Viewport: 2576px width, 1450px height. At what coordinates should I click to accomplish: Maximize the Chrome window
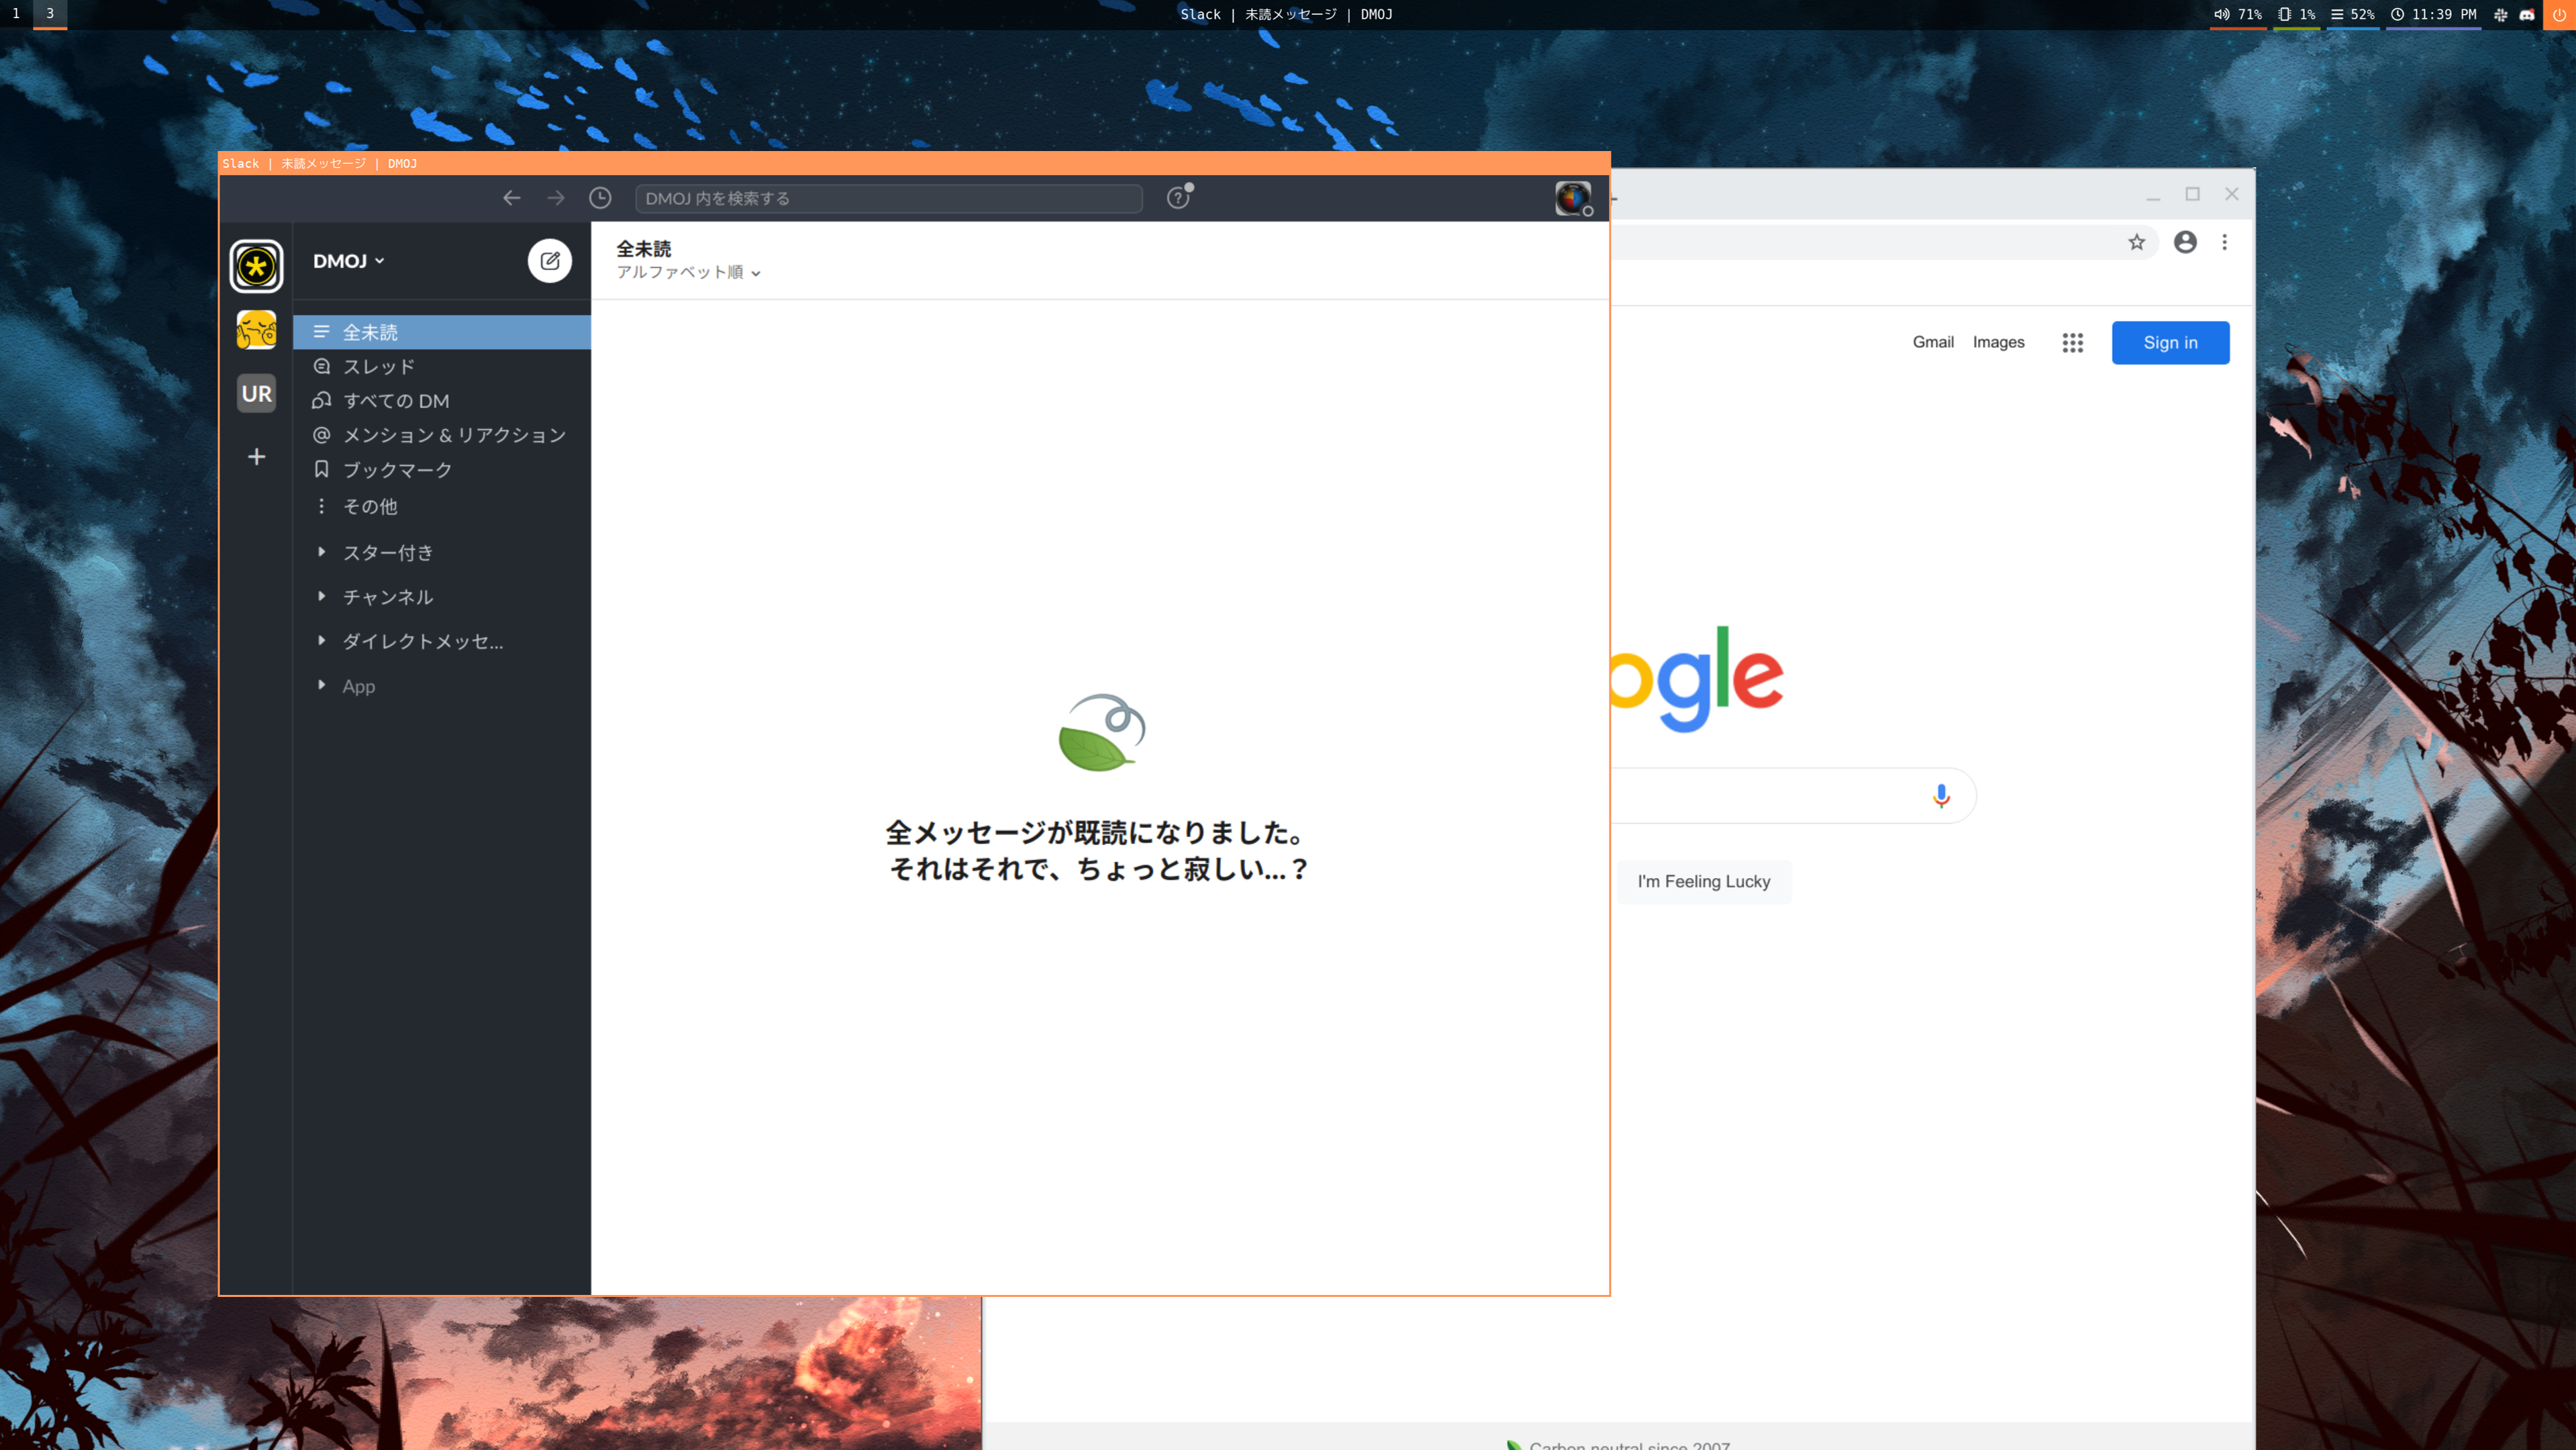(x=2192, y=194)
